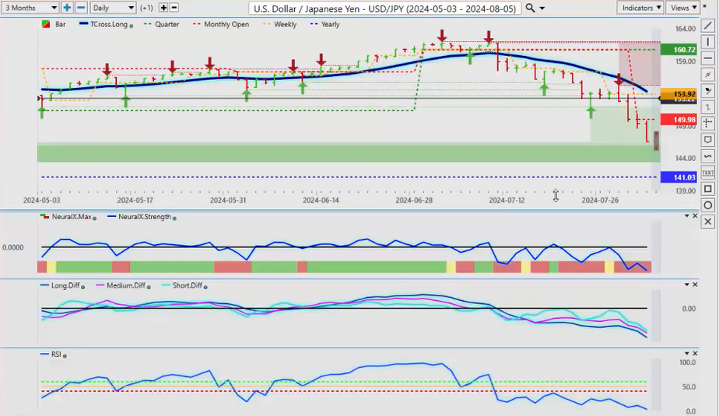Pick the crosshair cursor tool
The height and width of the screenshot is (416, 719).
[x=708, y=124]
